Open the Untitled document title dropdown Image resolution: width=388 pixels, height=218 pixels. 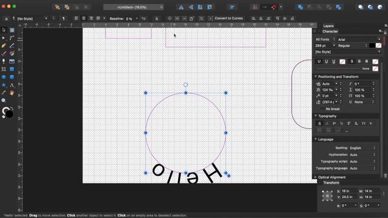point(133,7)
